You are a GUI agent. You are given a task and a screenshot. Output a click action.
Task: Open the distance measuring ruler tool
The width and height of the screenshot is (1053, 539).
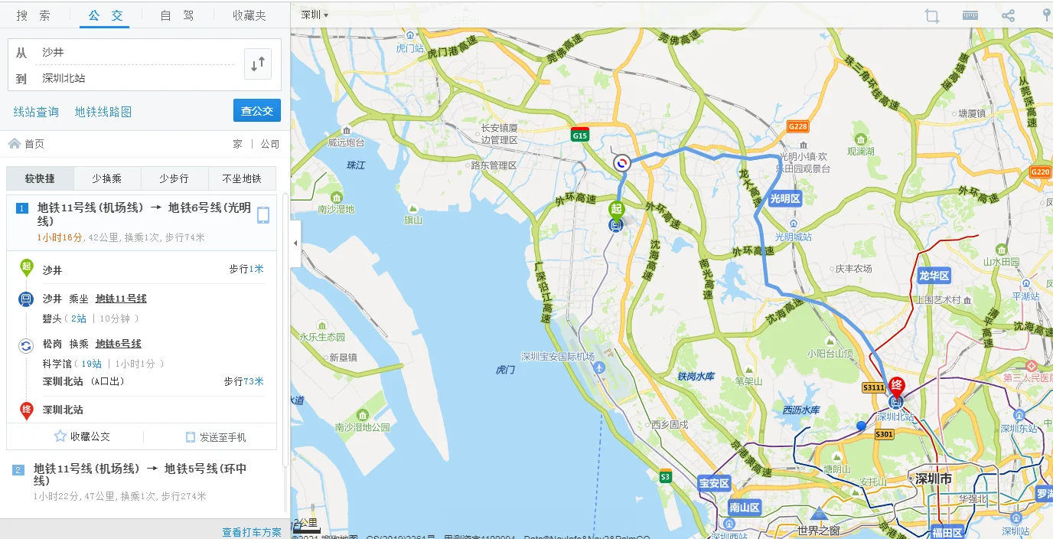coord(970,15)
